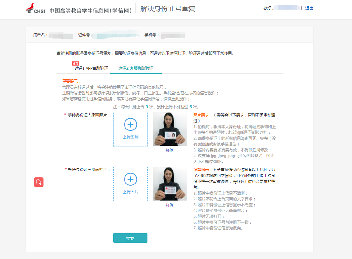The image size is (352, 259).
Task: Open the red magnifier widget on left edge
Action: (38, 182)
